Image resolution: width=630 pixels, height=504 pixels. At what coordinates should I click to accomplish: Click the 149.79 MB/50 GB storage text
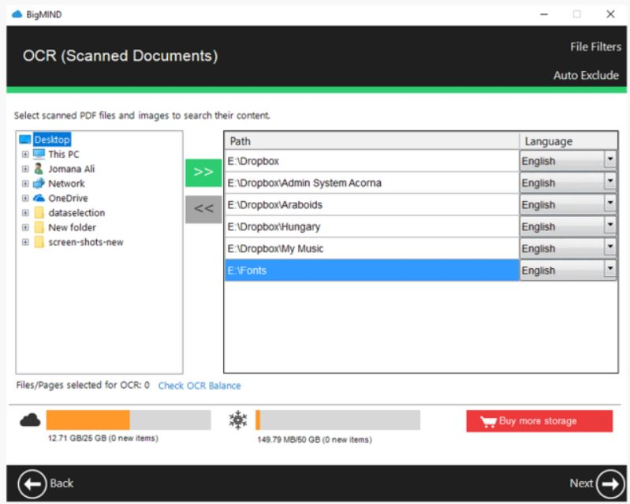[x=315, y=439]
